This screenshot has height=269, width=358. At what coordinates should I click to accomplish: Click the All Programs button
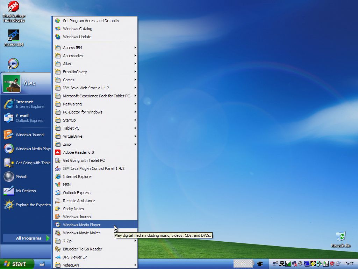(x=29, y=238)
